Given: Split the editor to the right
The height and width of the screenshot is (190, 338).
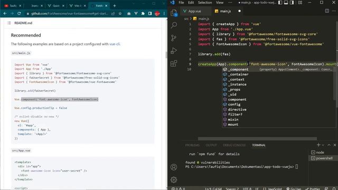Looking at the screenshot, I should (327, 11).
